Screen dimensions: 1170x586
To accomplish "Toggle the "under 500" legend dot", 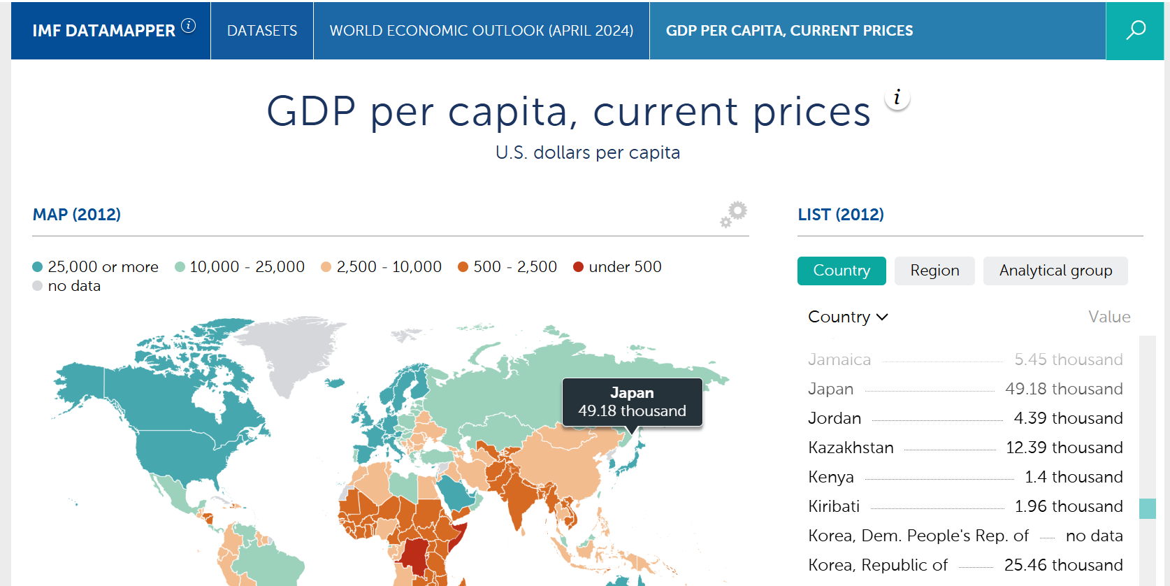I will (x=578, y=267).
